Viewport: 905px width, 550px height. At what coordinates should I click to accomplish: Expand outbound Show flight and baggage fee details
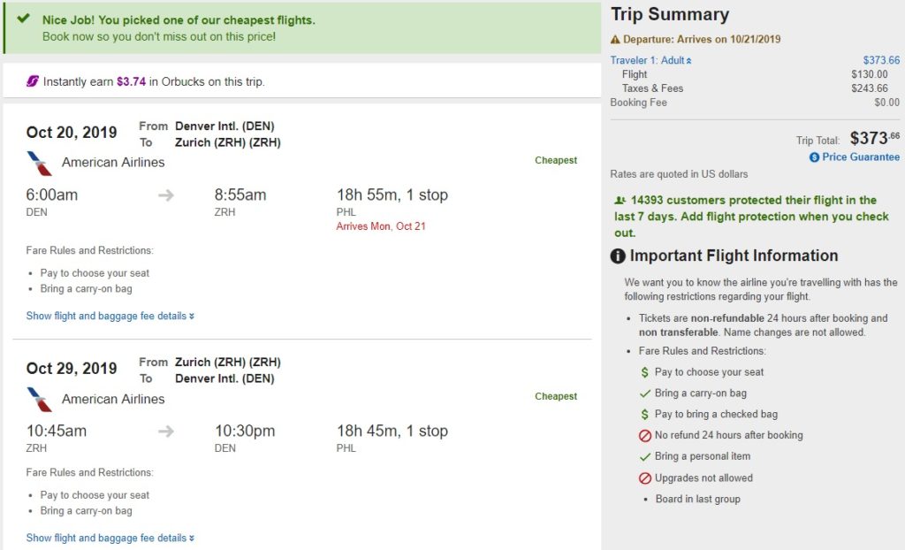[110, 316]
